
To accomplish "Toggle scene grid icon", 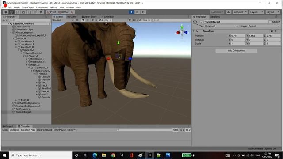I will pos(107,20).
